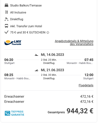Click the 06:20 Stuttgart departure time
Viewport: 98px width, 123px height.
click(x=9, y=60)
